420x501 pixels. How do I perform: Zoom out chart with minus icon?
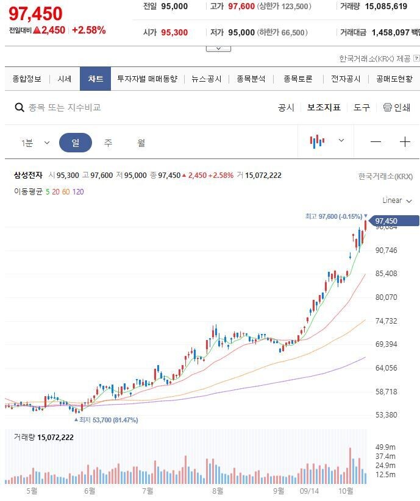376,142
